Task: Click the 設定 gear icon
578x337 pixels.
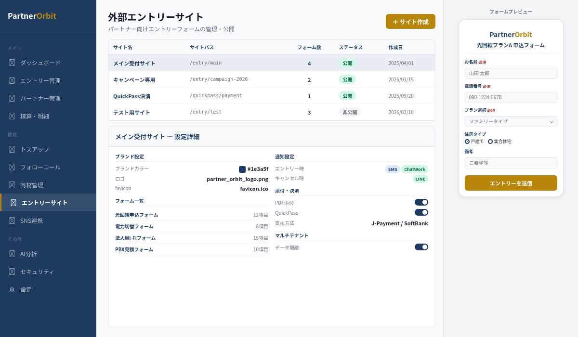Action: tap(12, 289)
